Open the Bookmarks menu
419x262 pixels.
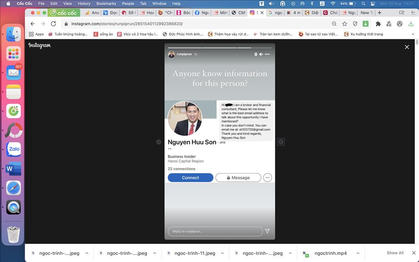pos(106,3)
